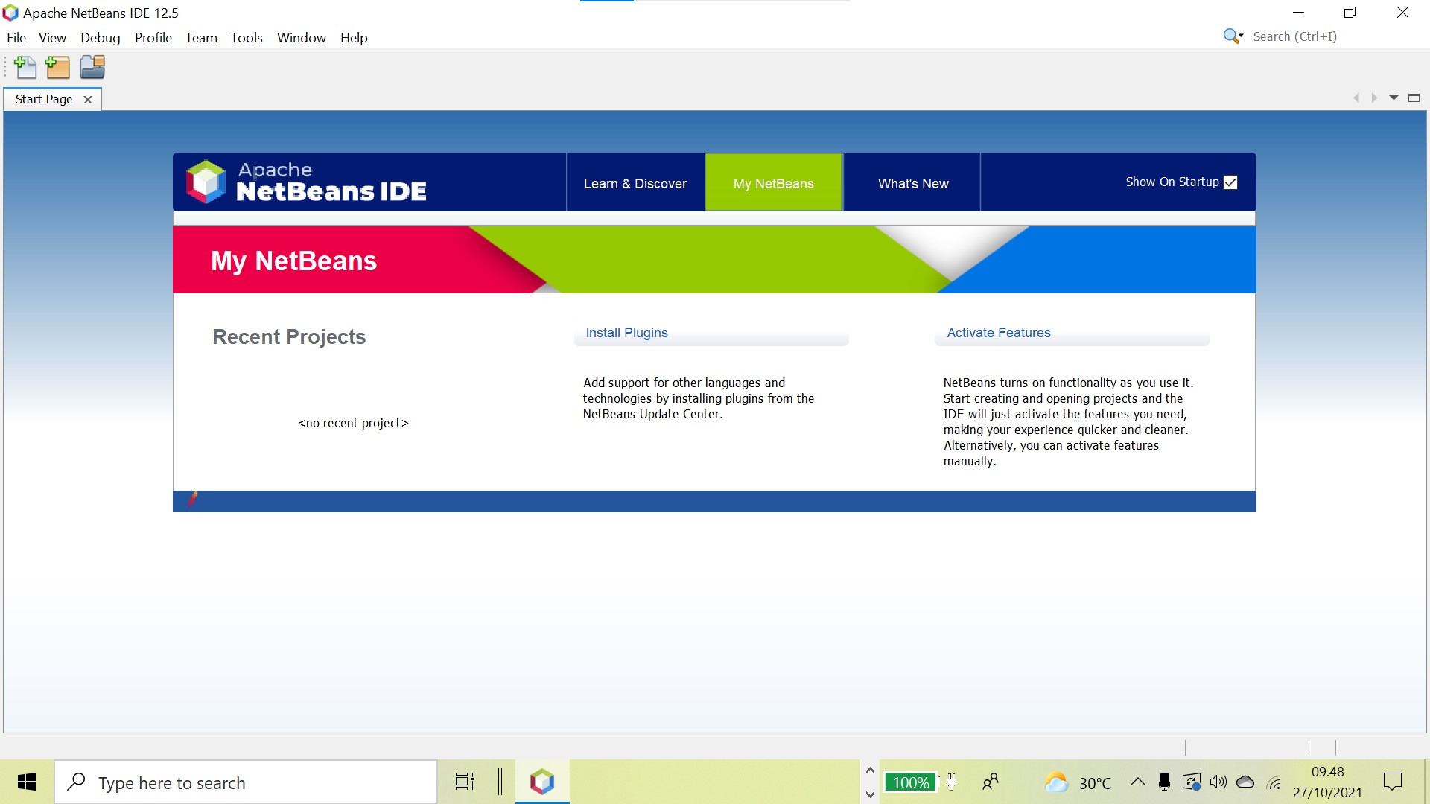
Task: Expand hidden icons in the system tray
Action: 1137,782
